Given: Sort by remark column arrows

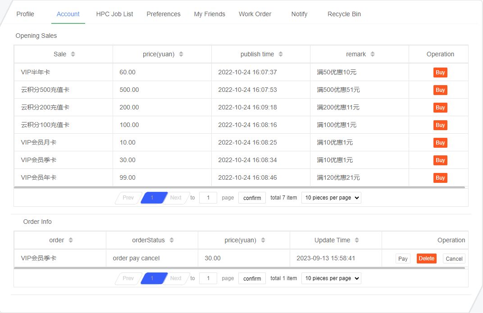Looking at the screenshot, I should [373, 54].
